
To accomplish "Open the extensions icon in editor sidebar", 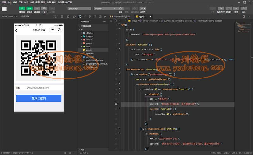I will click(95, 17).
